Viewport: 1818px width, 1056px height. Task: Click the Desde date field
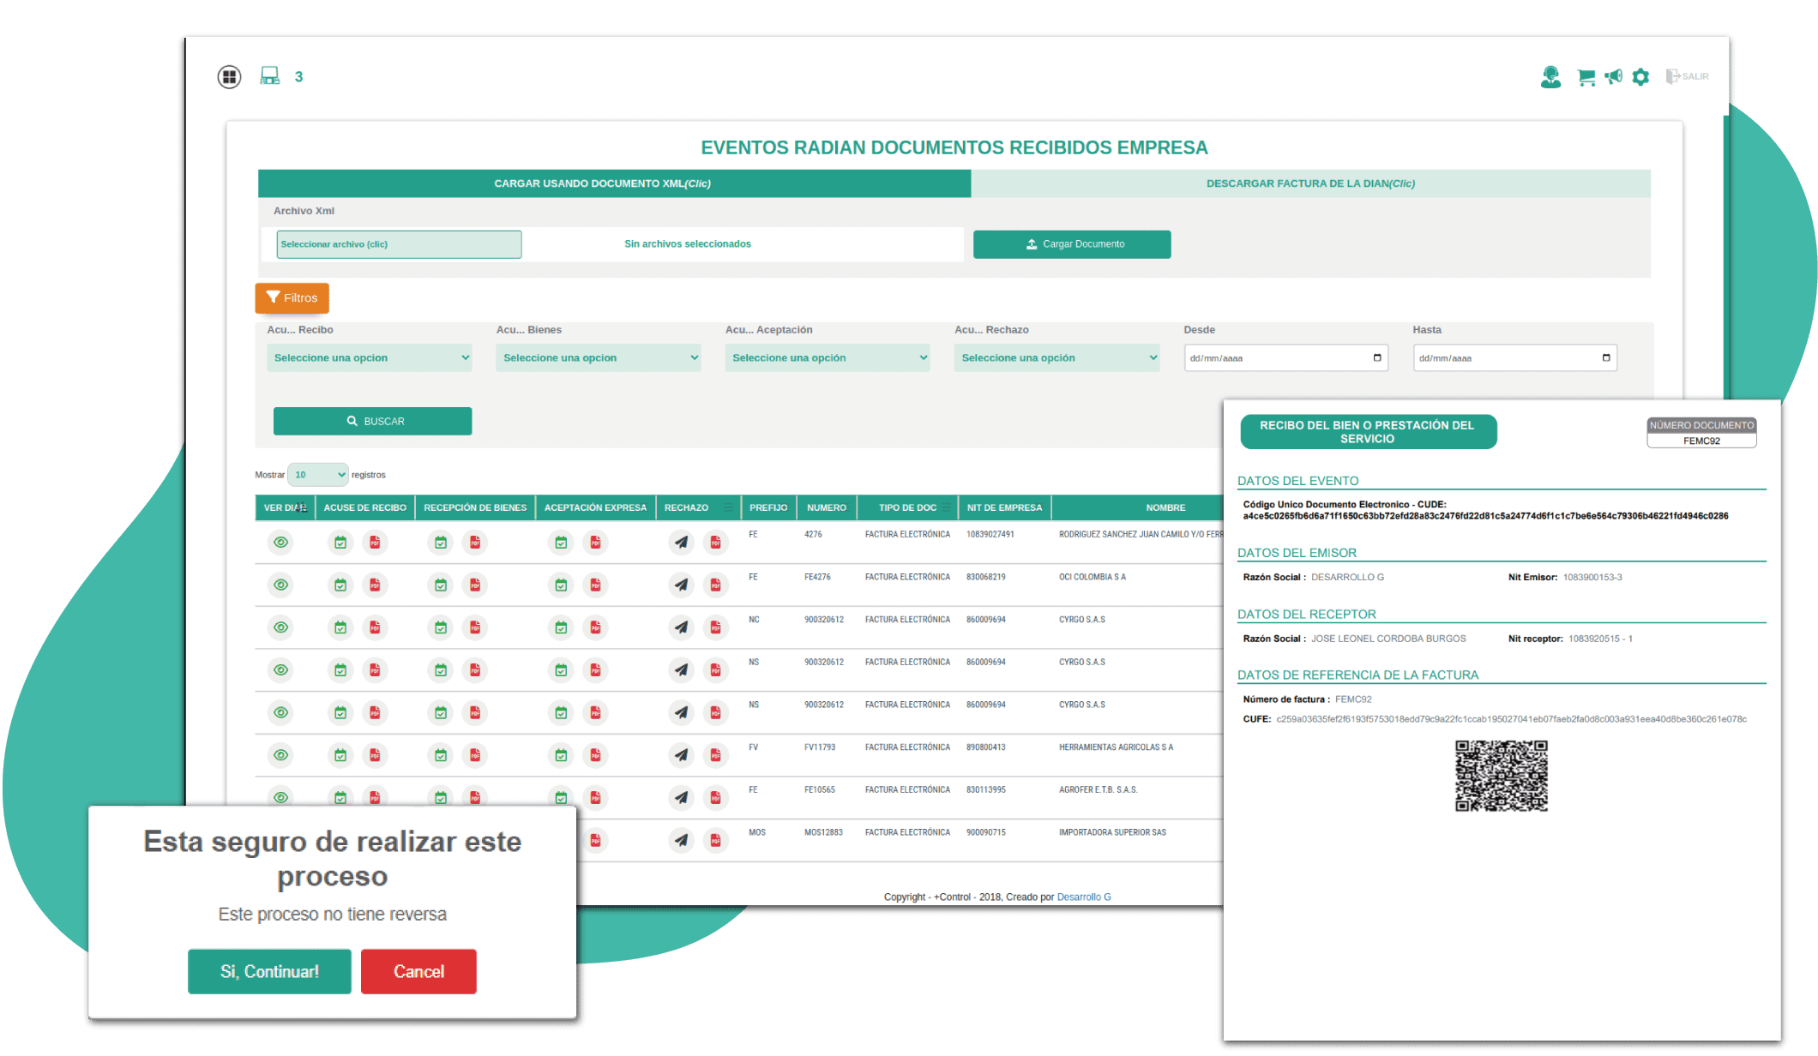[1285, 358]
